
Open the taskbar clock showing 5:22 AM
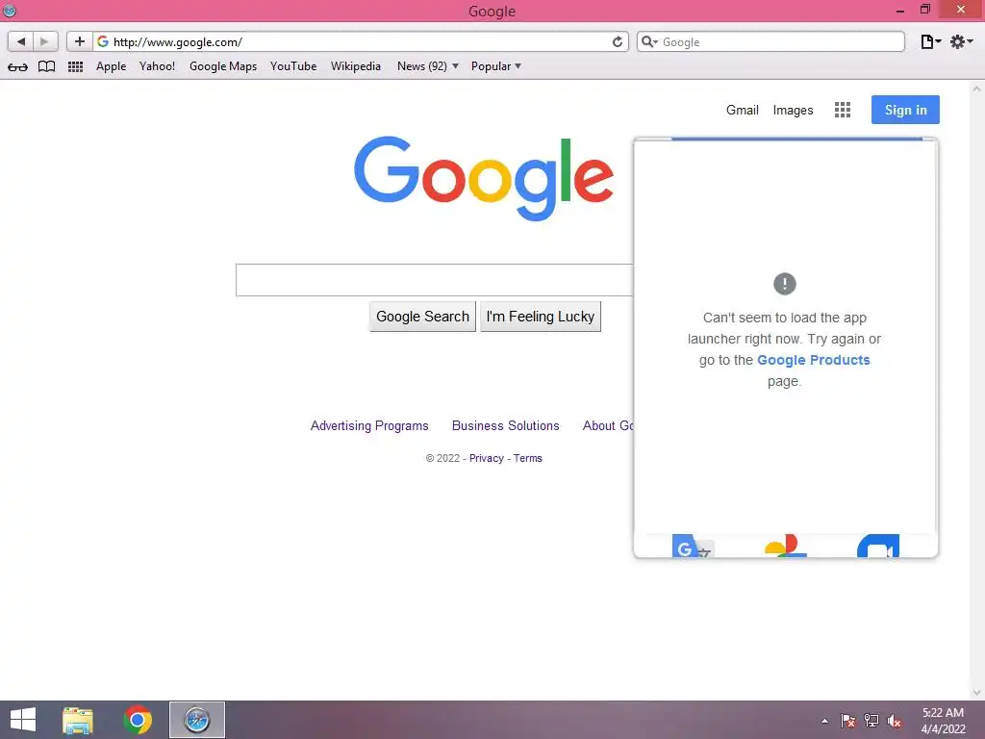pos(943,721)
